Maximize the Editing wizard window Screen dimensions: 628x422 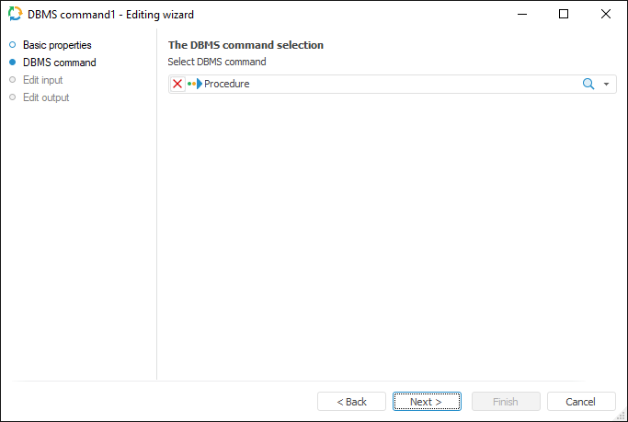click(x=564, y=14)
